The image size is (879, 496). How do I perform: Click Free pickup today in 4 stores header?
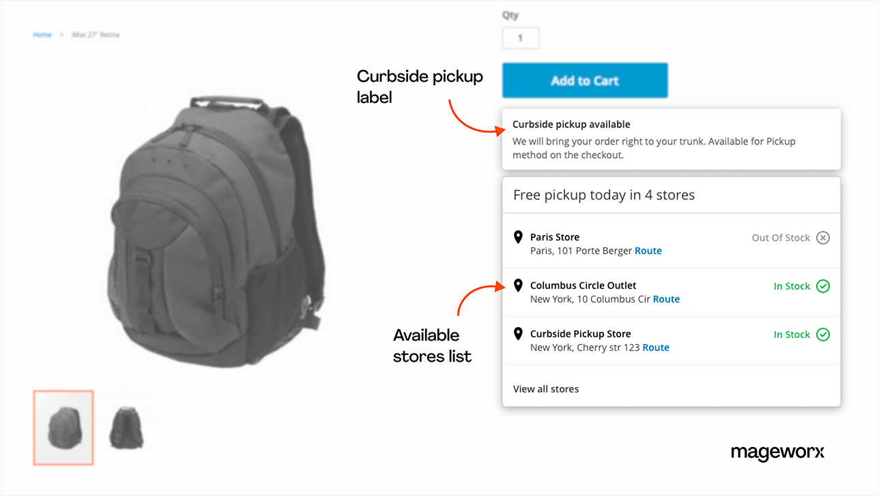pos(603,195)
